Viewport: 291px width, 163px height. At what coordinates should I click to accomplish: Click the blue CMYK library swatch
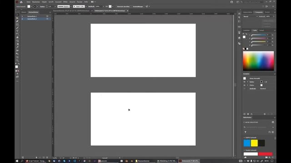[x=247, y=143]
